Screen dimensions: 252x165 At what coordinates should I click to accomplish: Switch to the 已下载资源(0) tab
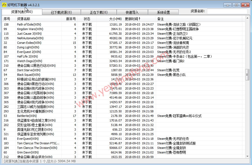(61, 12)
